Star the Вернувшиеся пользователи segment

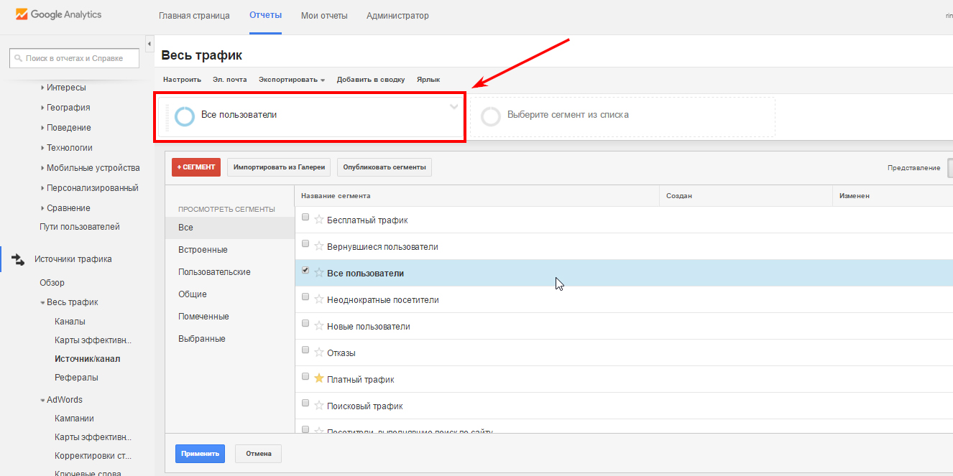pyautogui.click(x=319, y=246)
